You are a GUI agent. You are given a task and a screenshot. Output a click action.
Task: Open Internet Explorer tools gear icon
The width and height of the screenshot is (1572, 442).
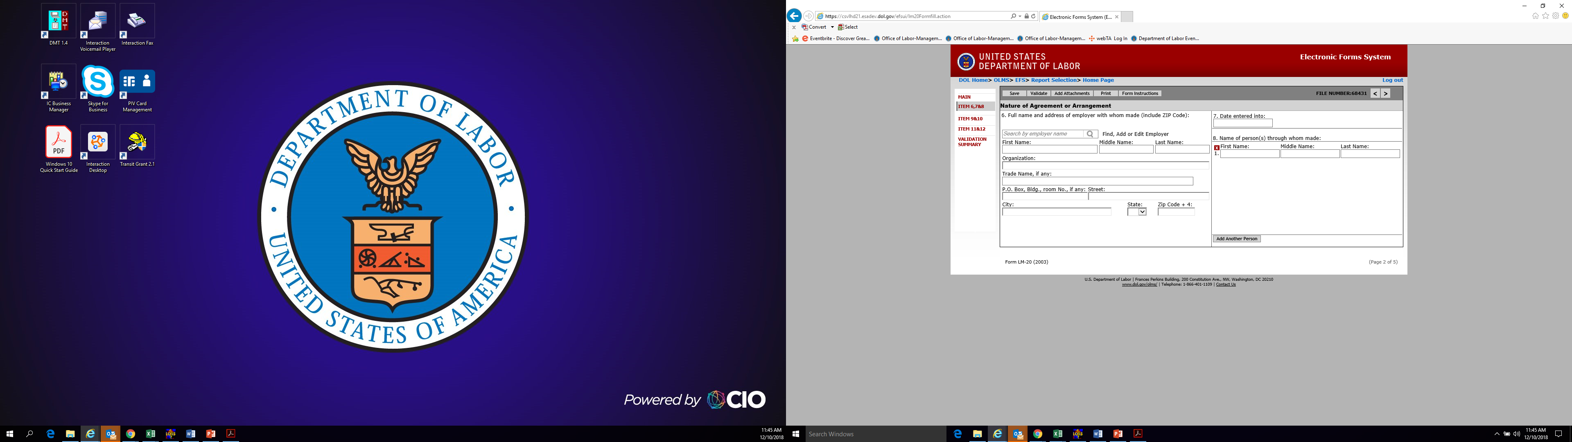tap(1555, 16)
